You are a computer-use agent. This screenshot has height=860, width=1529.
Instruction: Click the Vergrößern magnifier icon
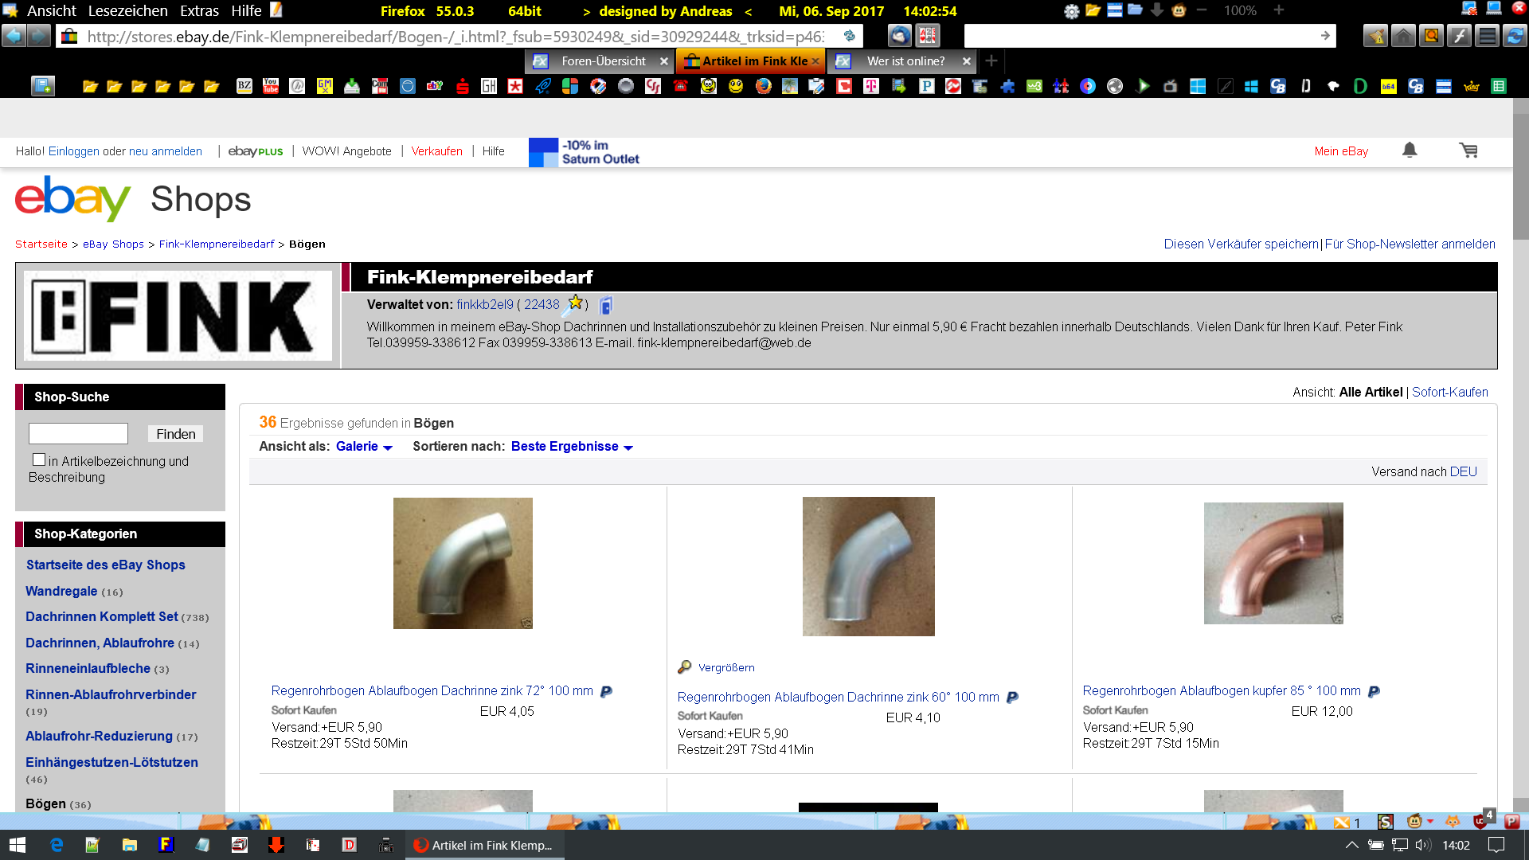click(x=685, y=667)
